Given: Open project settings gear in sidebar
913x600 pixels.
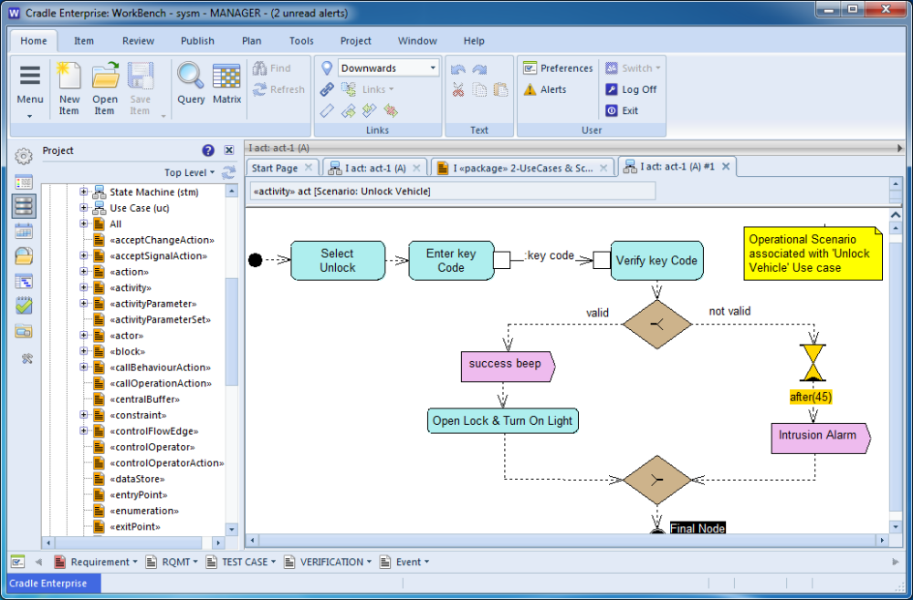Looking at the screenshot, I should pyautogui.click(x=24, y=157).
